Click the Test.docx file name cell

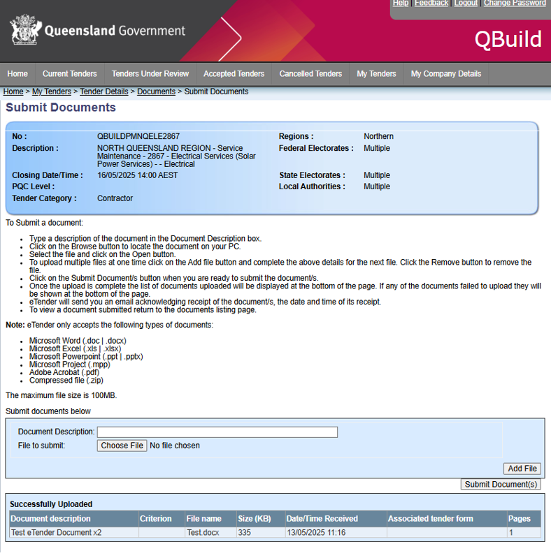coord(211,532)
